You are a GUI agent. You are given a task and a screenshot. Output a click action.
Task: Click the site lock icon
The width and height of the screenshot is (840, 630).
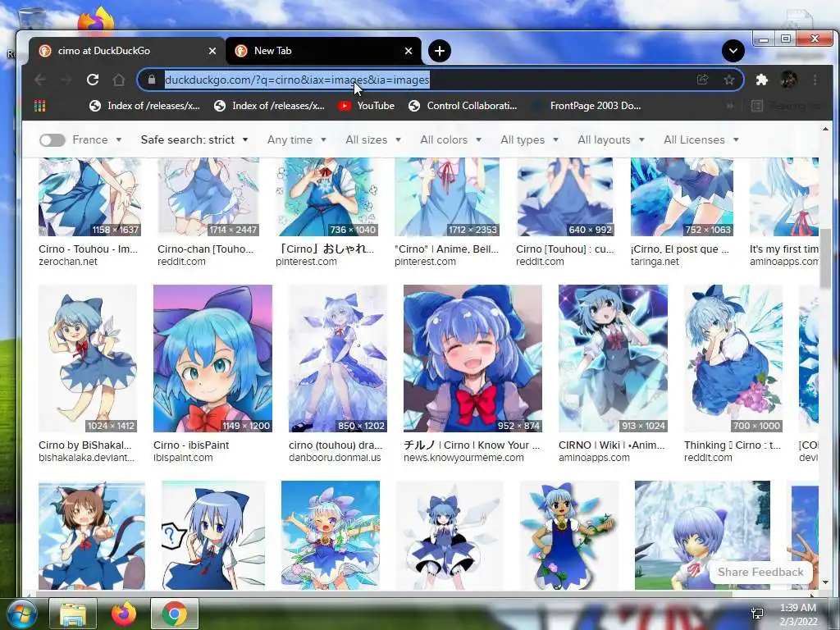[152, 80]
